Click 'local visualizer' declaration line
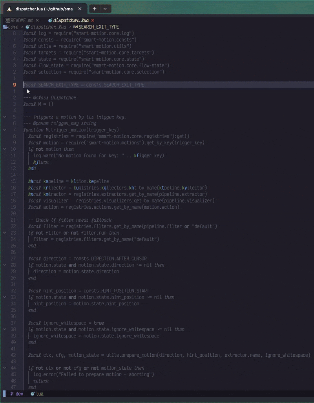 [121, 201]
